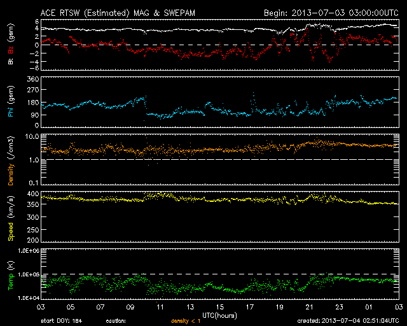Click the '360' tick on Phi axis
The width and height of the screenshot is (407, 326).
pos(33,79)
